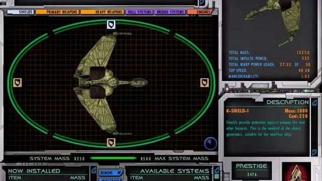Click the K-SHIELD-I item name
The width and height of the screenshot is (322, 181).
click(237, 111)
